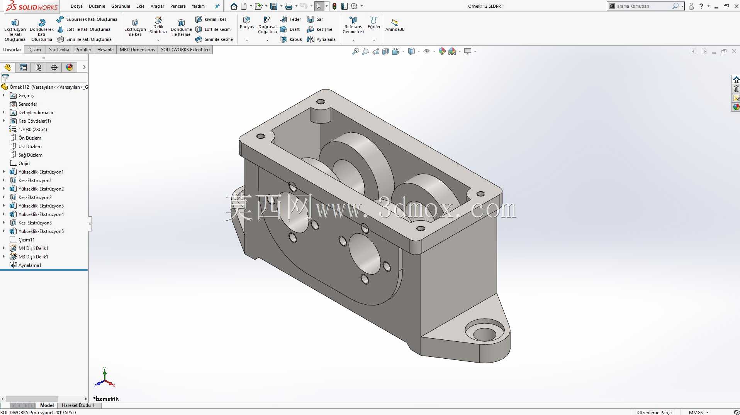Open the options gear icon

354,6
